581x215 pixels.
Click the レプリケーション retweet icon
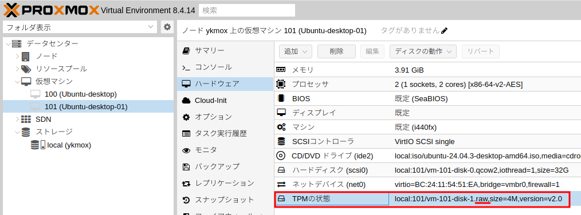(186, 184)
